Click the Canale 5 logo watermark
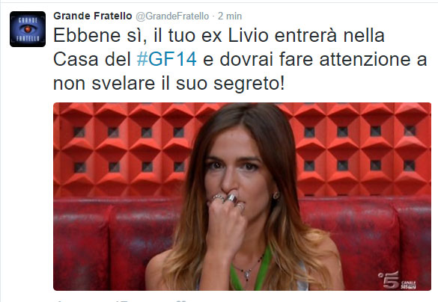Image resolution: width=438 pixels, height=302 pixels. point(397,280)
